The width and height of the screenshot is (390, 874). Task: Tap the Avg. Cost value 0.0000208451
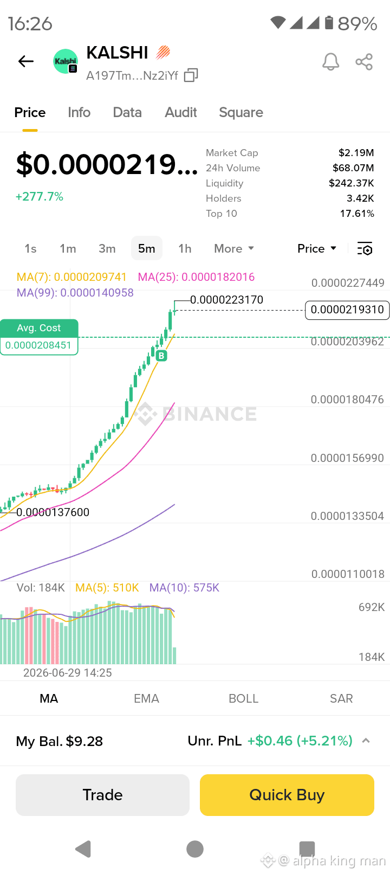tap(38, 345)
